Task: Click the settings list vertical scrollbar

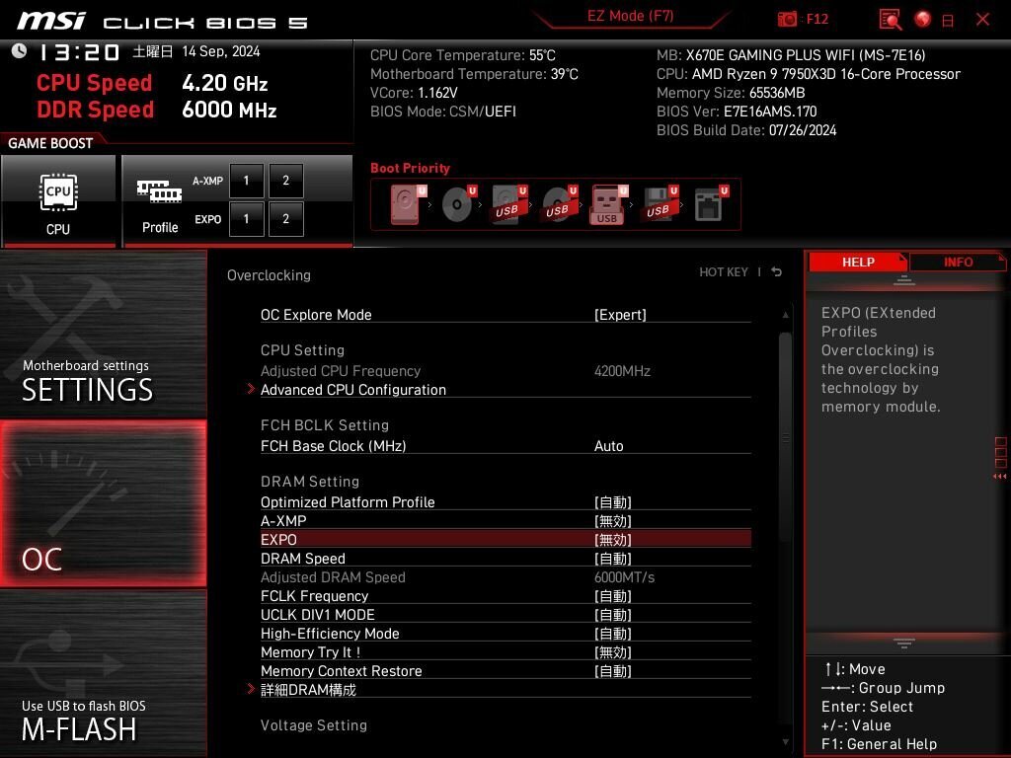Action: pyautogui.click(x=785, y=438)
